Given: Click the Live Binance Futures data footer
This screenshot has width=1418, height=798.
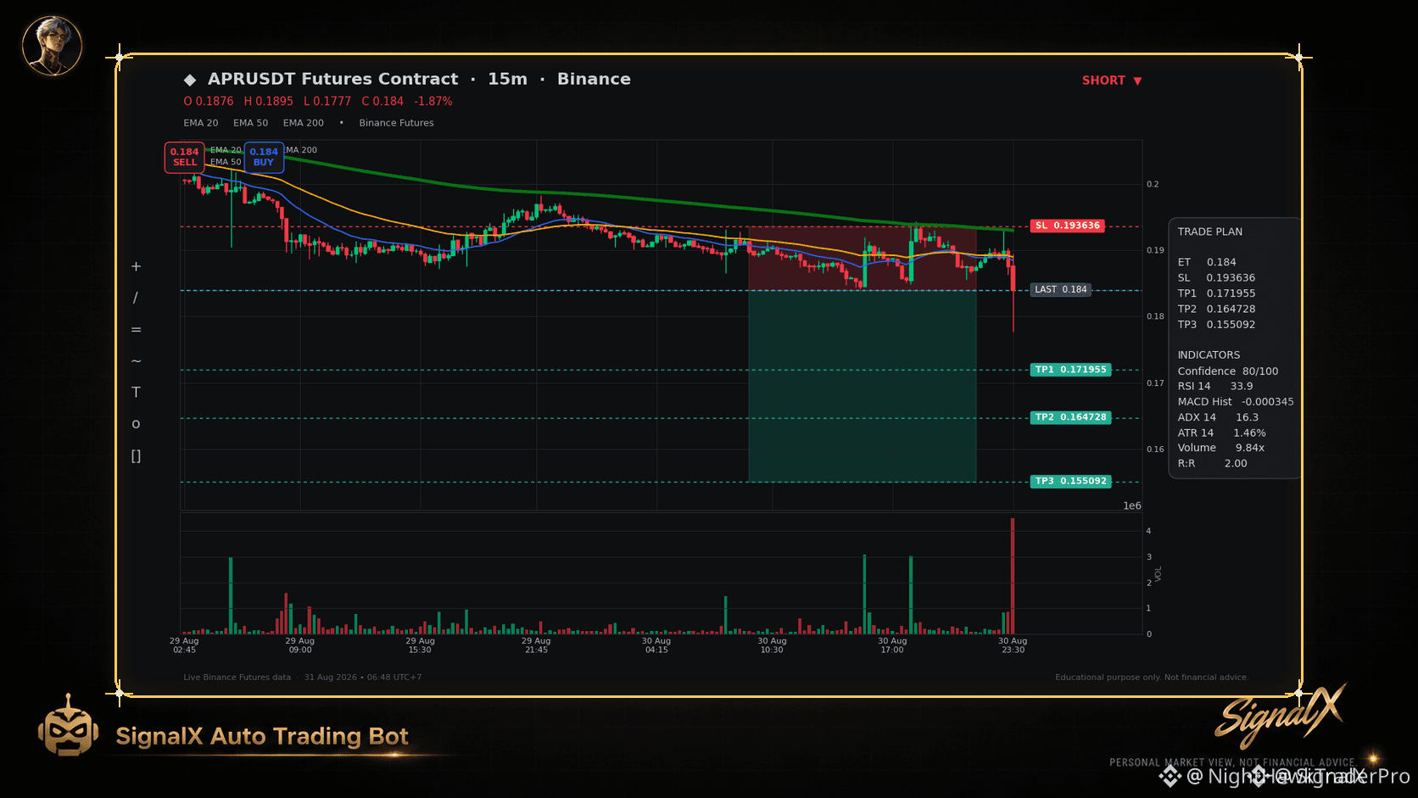Looking at the screenshot, I should point(237,678).
